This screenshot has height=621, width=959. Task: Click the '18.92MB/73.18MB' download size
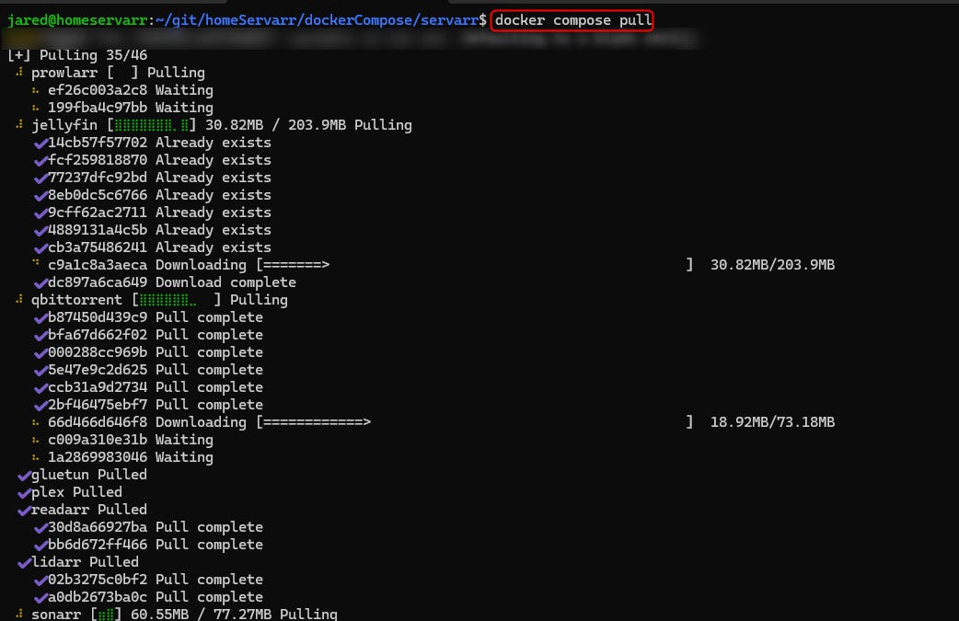[x=772, y=421]
